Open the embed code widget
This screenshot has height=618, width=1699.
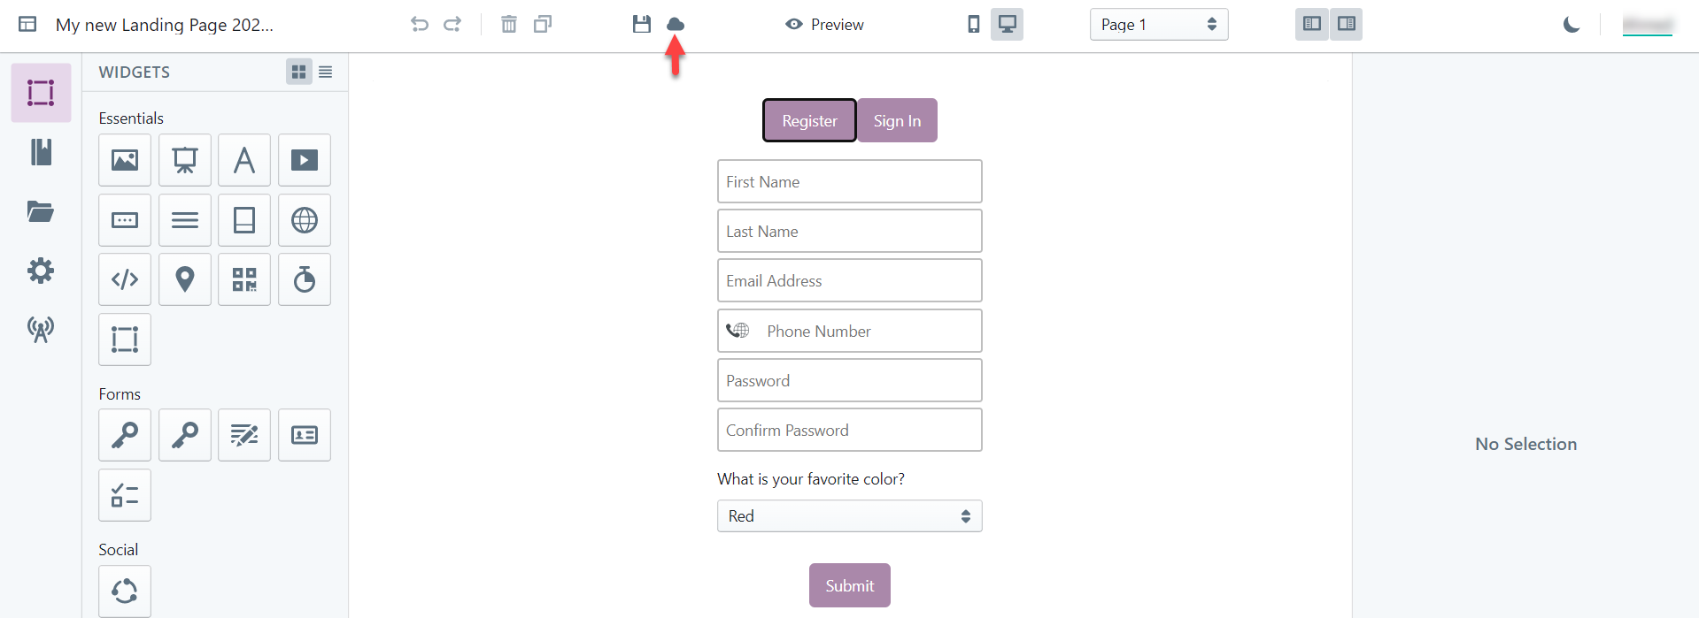(x=124, y=279)
